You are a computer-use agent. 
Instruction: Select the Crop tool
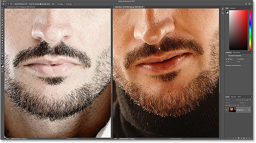pyautogui.click(x=2, y=20)
